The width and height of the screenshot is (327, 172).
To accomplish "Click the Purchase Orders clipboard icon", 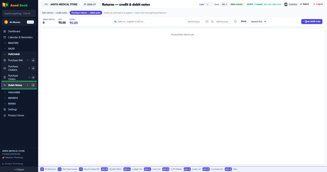I will (x=5, y=77).
